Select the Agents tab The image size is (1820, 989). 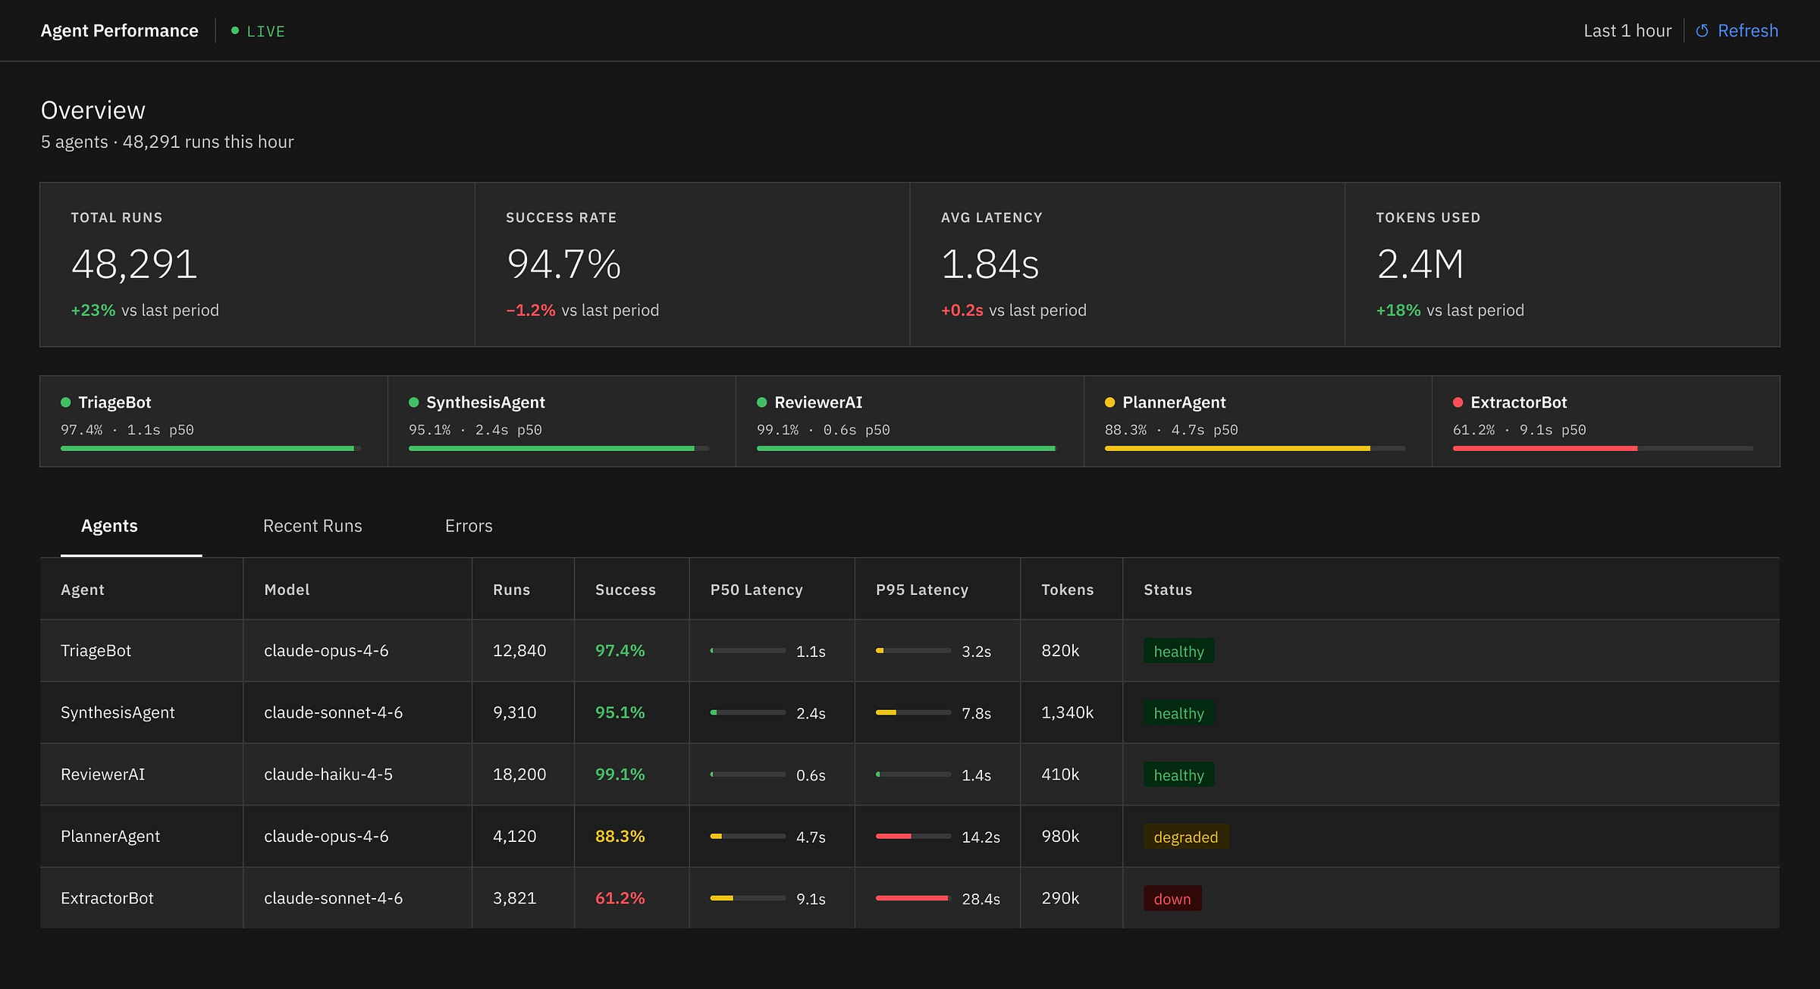[109, 526]
